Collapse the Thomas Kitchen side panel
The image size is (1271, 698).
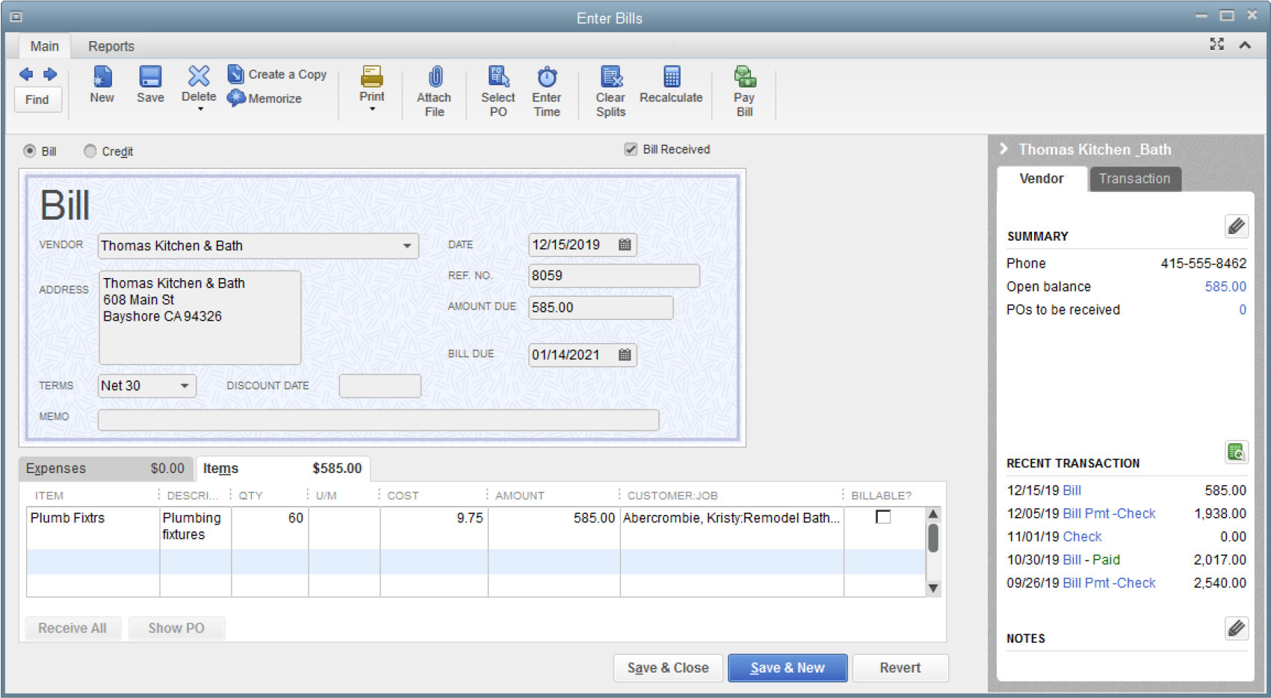1003,149
